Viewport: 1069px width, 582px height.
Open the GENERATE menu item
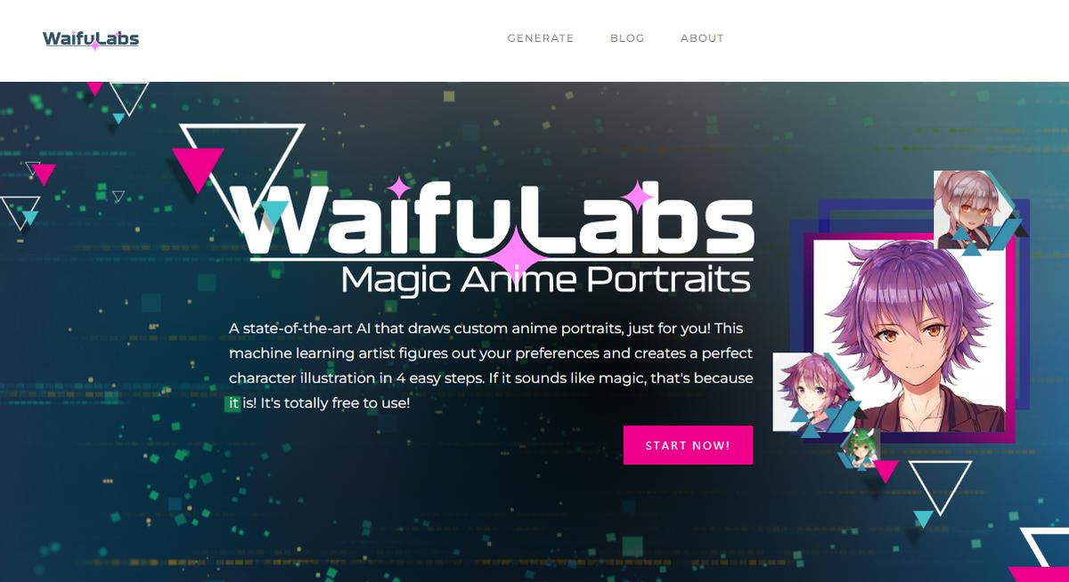coord(541,38)
